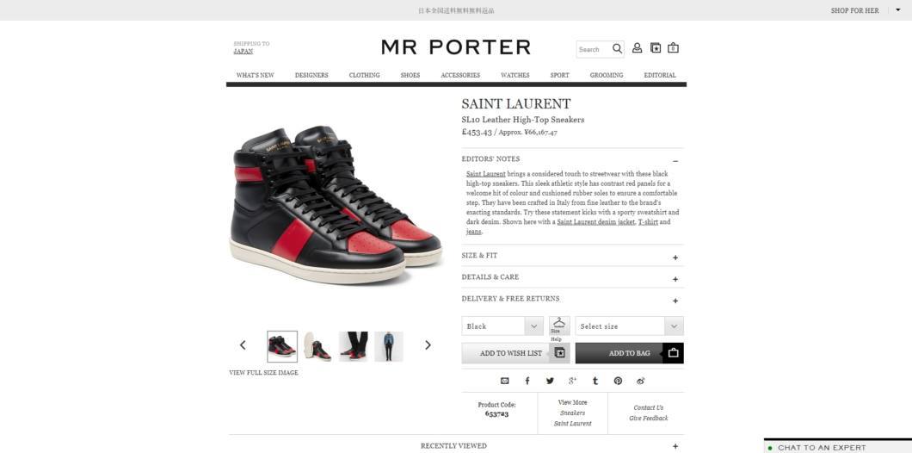
Task: Open the Designers menu
Action: [311, 75]
